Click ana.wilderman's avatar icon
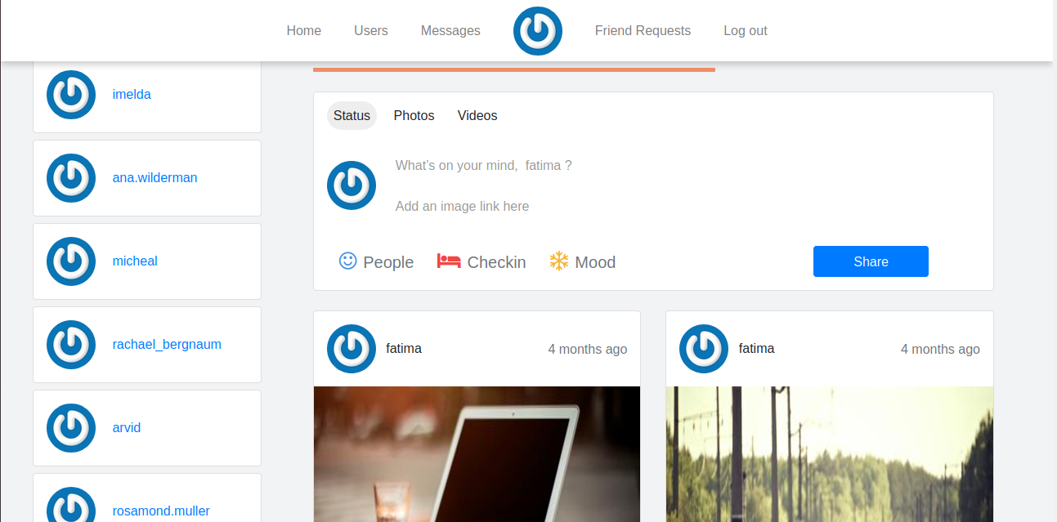This screenshot has width=1057, height=522. [x=71, y=178]
